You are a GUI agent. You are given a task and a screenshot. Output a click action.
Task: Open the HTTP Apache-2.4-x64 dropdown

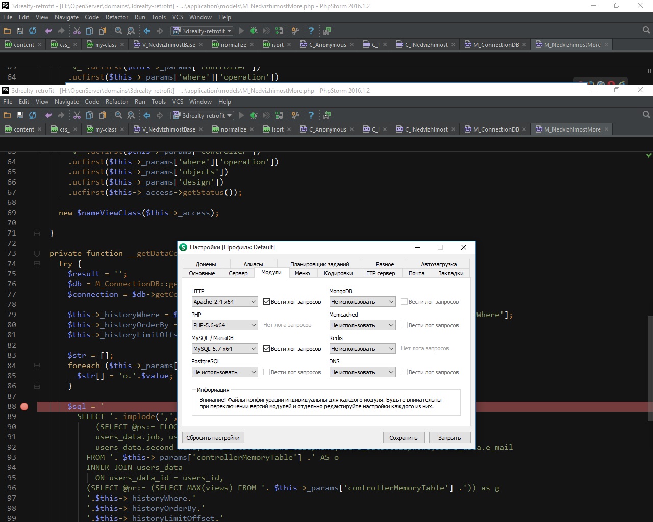tap(224, 302)
